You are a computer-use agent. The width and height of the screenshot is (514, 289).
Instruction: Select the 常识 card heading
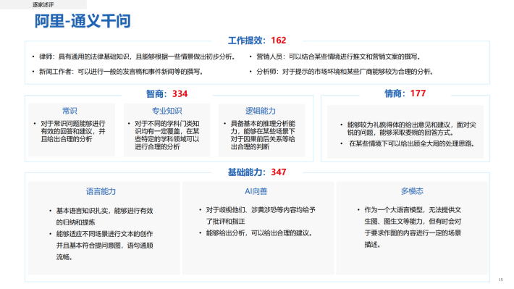[x=69, y=111]
